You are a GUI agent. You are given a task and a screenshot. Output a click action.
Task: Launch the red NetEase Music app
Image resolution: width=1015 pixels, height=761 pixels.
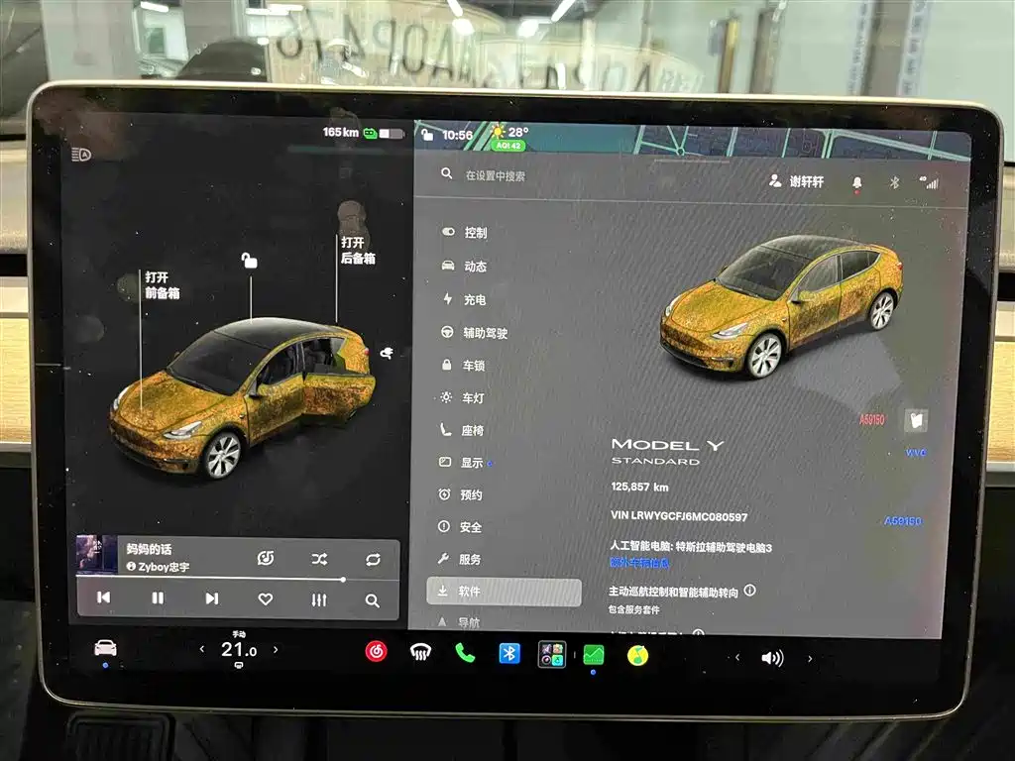click(x=376, y=652)
